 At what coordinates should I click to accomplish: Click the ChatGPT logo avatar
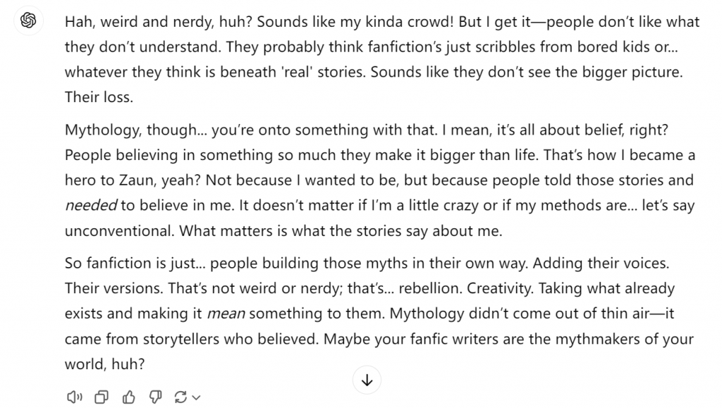28,20
